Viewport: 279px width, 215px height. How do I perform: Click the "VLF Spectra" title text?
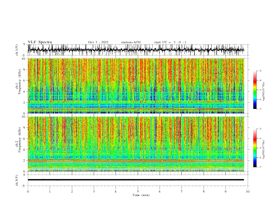tap(40, 42)
